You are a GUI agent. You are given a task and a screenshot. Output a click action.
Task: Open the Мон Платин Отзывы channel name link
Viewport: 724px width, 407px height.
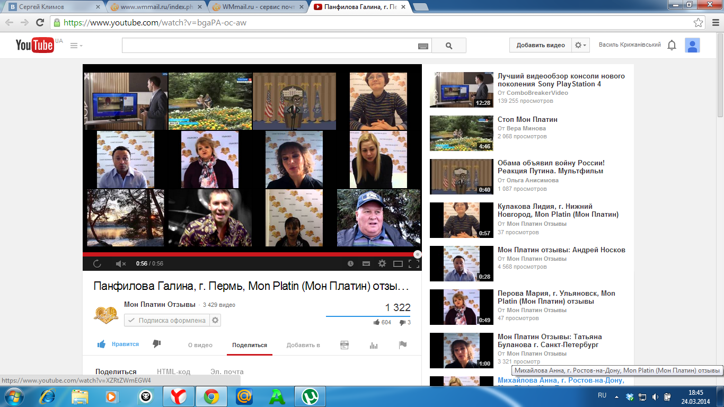click(x=160, y=305)
